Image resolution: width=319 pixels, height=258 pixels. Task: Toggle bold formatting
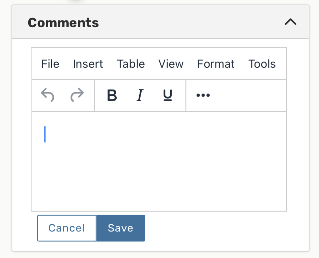click(112, 96)
